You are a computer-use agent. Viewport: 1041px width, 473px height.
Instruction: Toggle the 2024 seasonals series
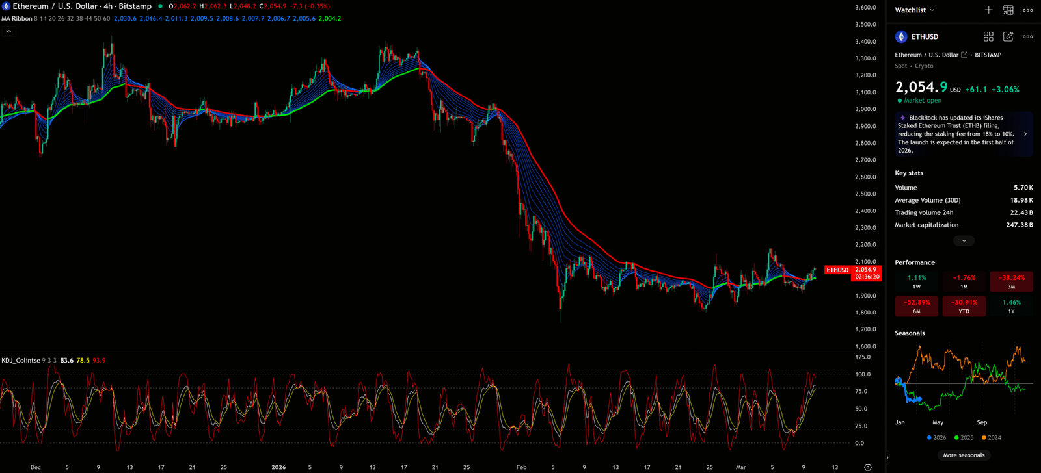point(991,438)
